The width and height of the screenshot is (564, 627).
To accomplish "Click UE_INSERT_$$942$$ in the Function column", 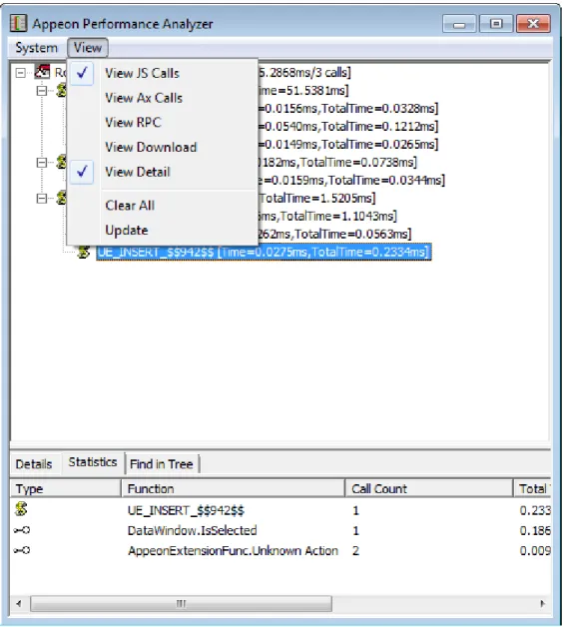I will click(x=186, y=510).
